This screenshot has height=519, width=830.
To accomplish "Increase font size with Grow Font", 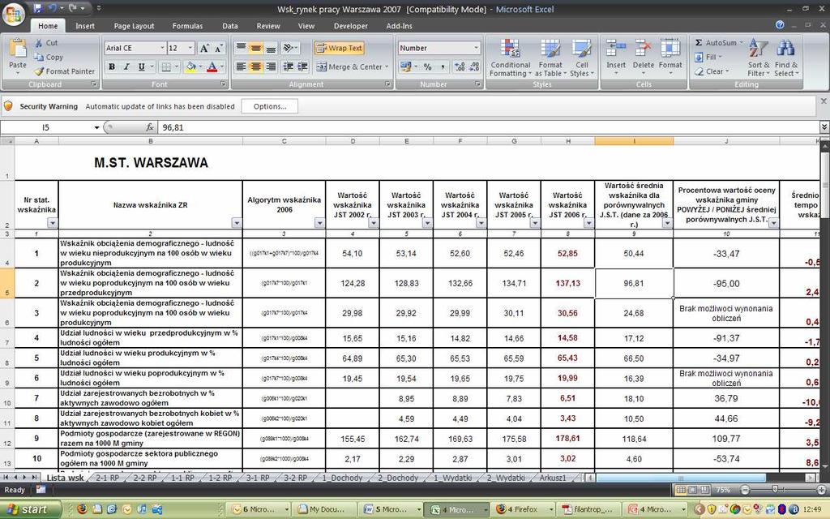I will tap(204, 48).
